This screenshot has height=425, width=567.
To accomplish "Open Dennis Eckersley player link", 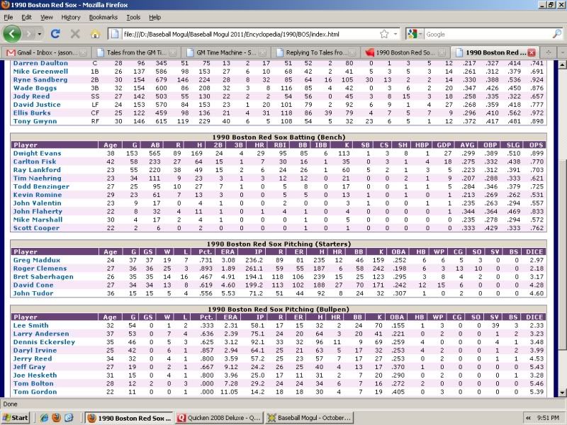I will (44, 342).
